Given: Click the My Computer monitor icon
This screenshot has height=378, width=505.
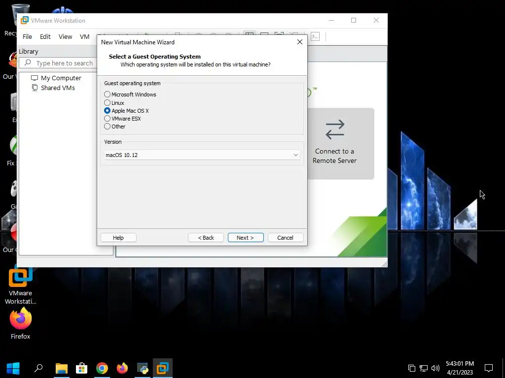Looking at the screenshot, I should click(x=35, y=78).
